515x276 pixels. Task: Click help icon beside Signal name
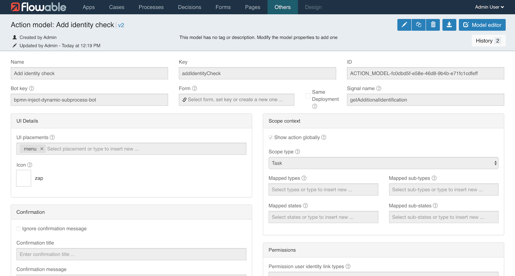click(379, 88)
